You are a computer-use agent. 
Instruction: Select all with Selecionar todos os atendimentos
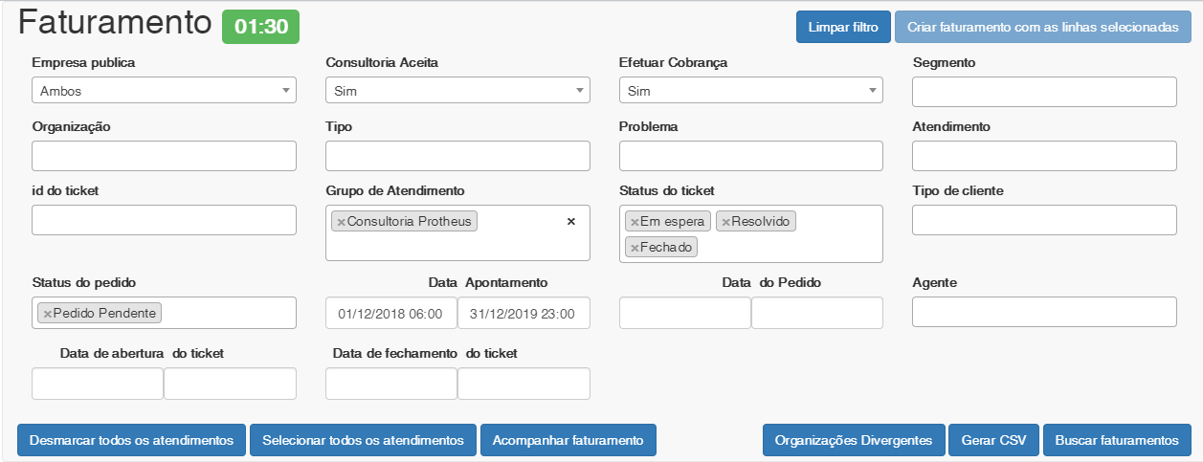363,440
